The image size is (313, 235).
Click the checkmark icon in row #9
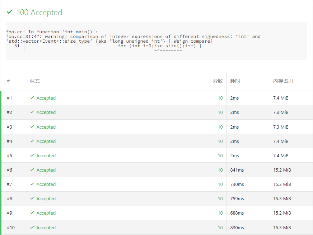(32, 213)
